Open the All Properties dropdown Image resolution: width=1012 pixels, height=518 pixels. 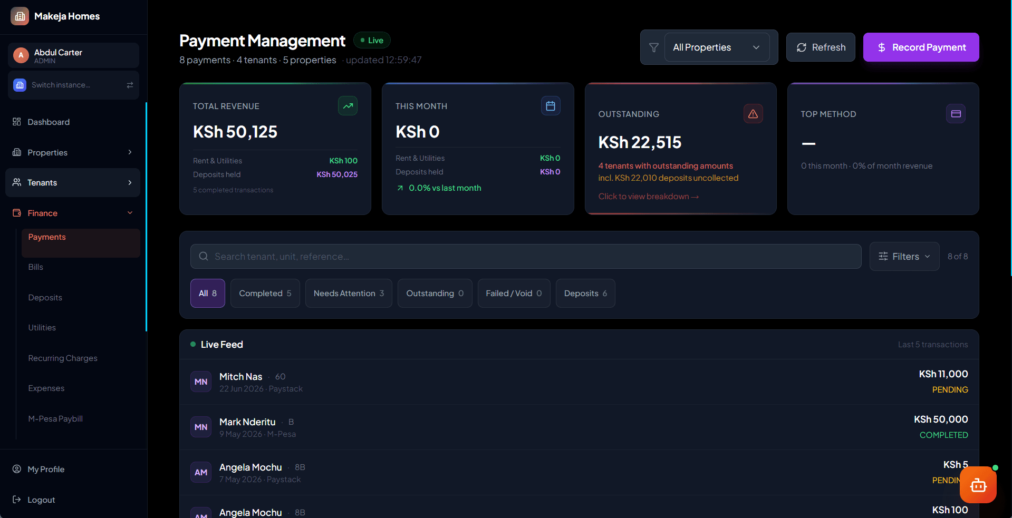coord(717,47)
